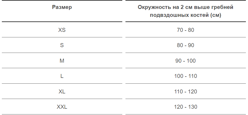This screenshot has width=248, height=115.
Task: Choose the L size cell
Action: pyautogui.click(x=62, y=76)
